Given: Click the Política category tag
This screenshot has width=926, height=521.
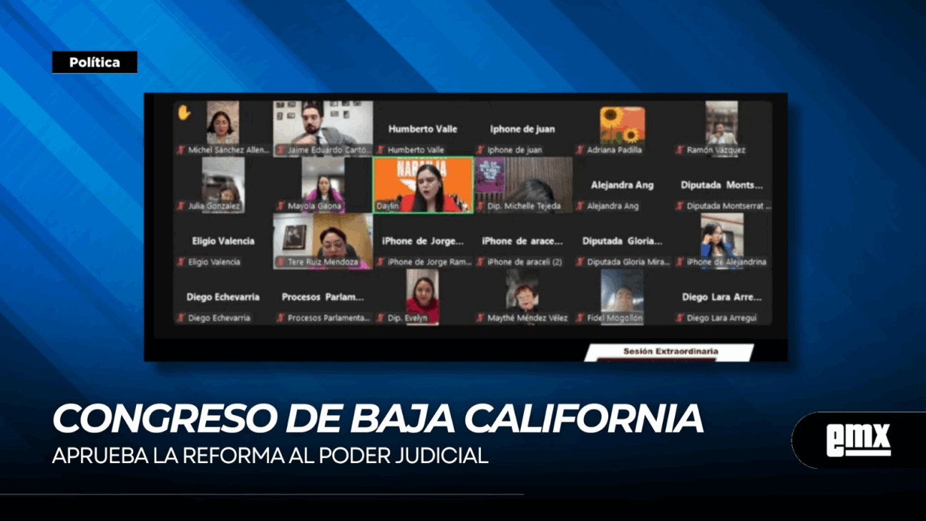Looking at the screenshot, I should click(x=94, y=62).
